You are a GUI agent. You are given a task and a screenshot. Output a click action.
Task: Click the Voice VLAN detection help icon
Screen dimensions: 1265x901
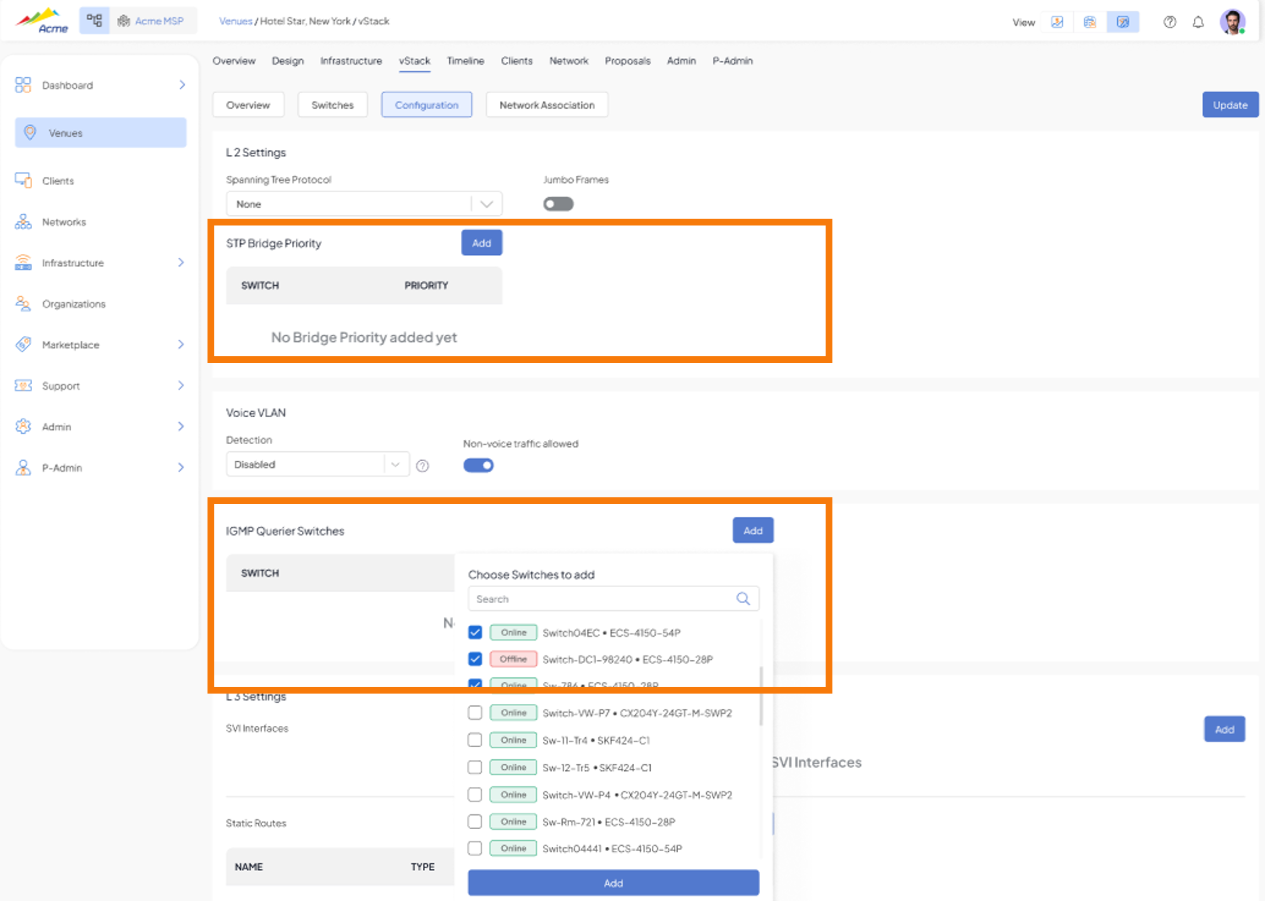[422, 466]
